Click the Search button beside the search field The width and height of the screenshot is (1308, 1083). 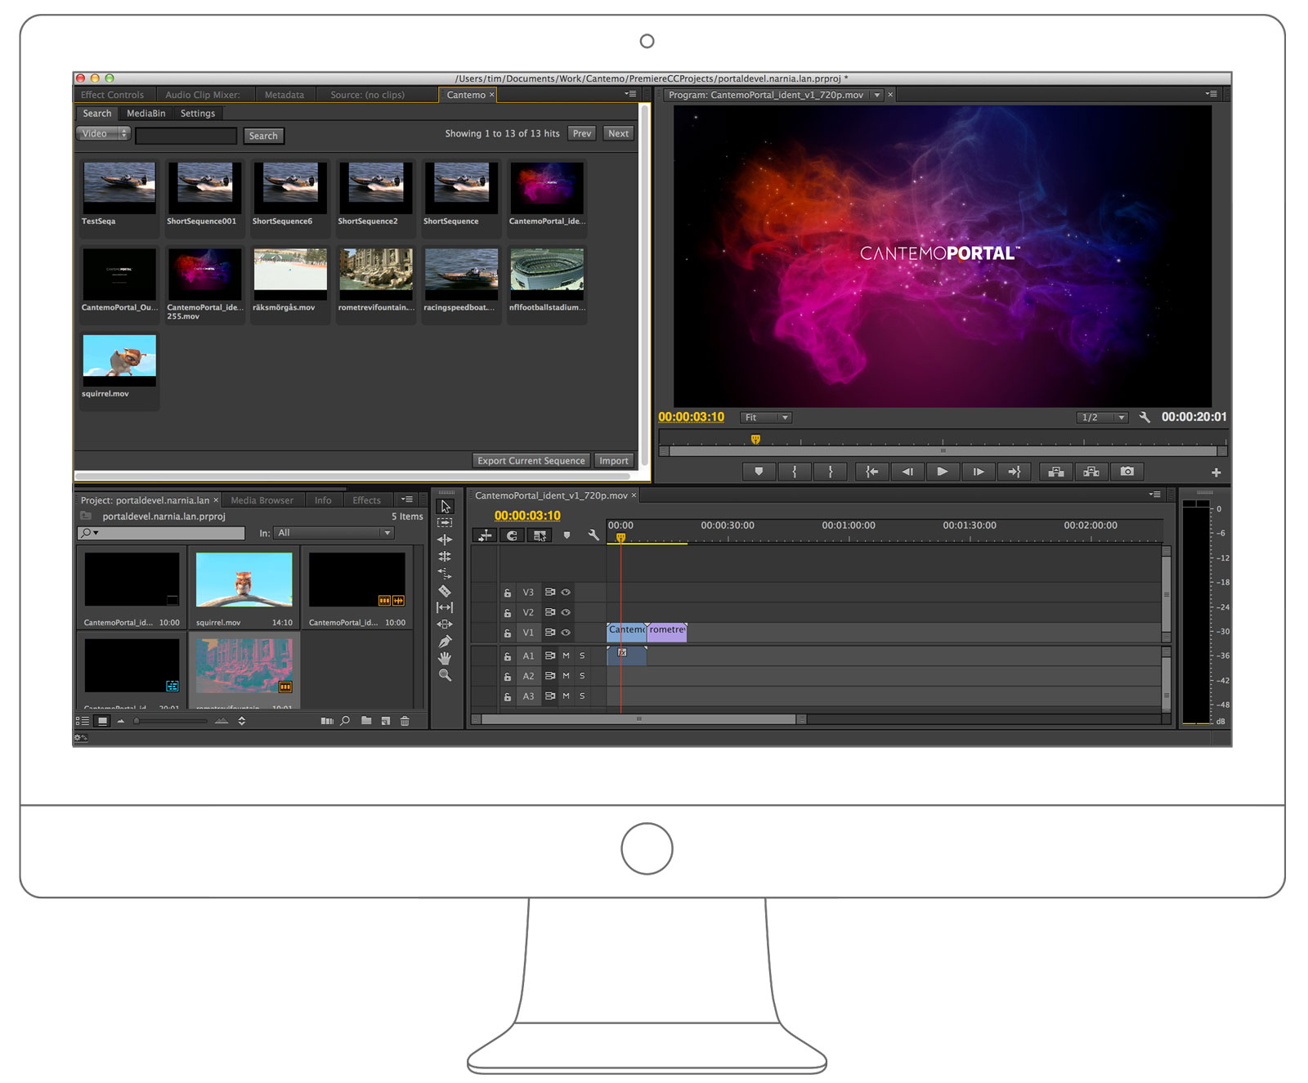coord(263,136)
